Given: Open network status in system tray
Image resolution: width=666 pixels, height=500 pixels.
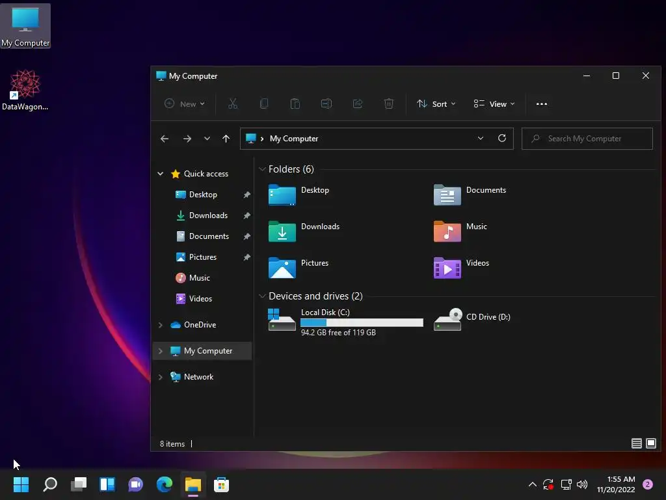Looking at the screenshot, I should (x=566, y=484).
